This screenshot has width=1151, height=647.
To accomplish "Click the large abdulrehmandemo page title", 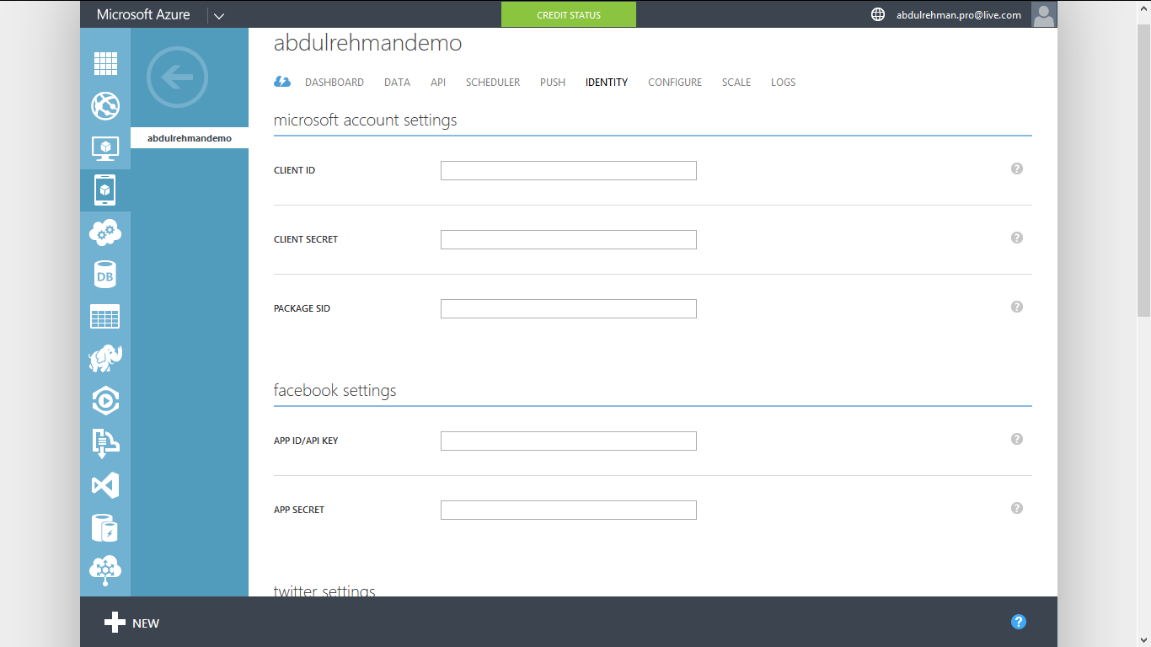I will point(368,43).
